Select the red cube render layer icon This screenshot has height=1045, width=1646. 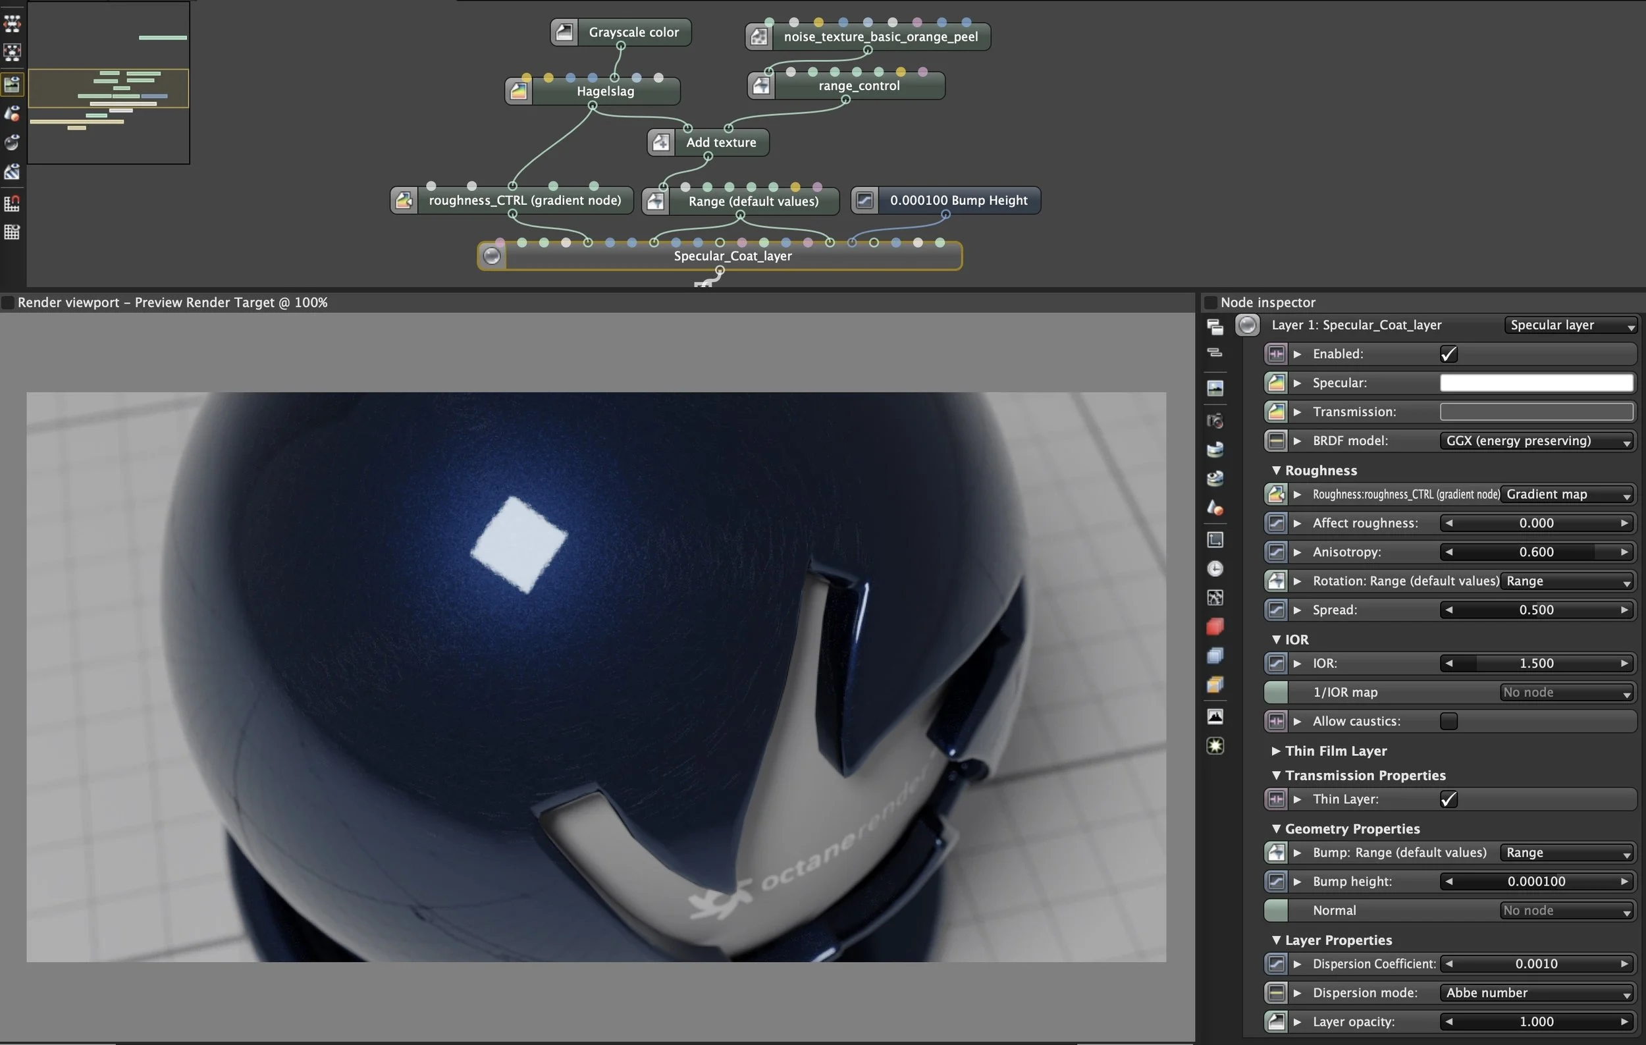click(1215, 627)
